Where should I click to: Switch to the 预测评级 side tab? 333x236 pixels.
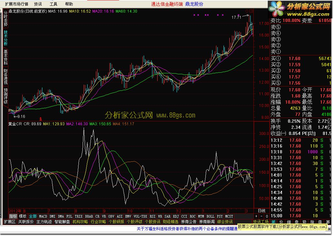pyautogui.click(x=5, y=96)
